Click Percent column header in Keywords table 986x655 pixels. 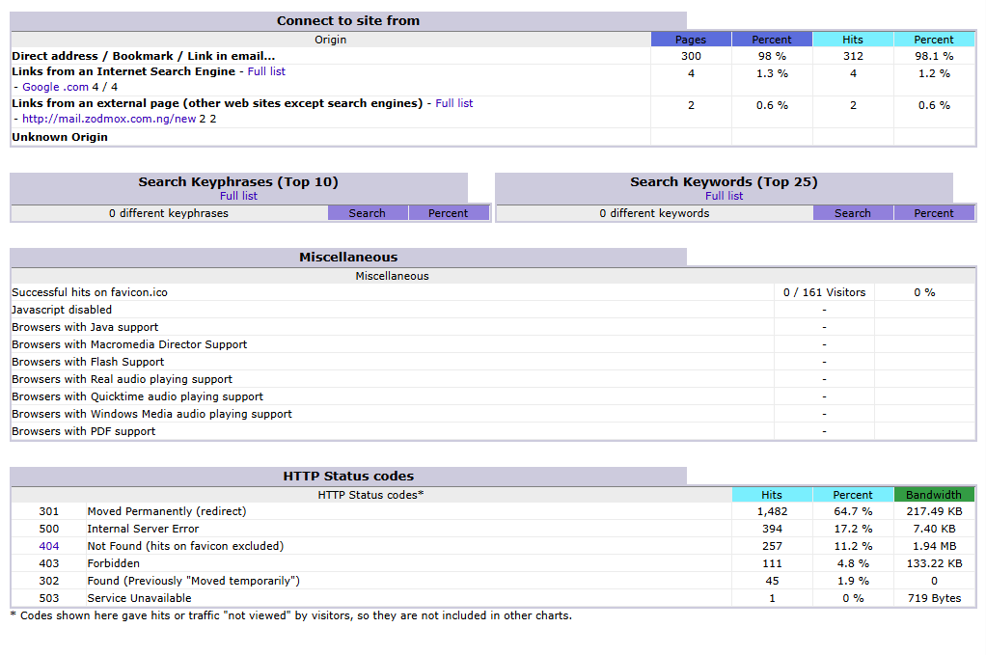coord(933,213)
